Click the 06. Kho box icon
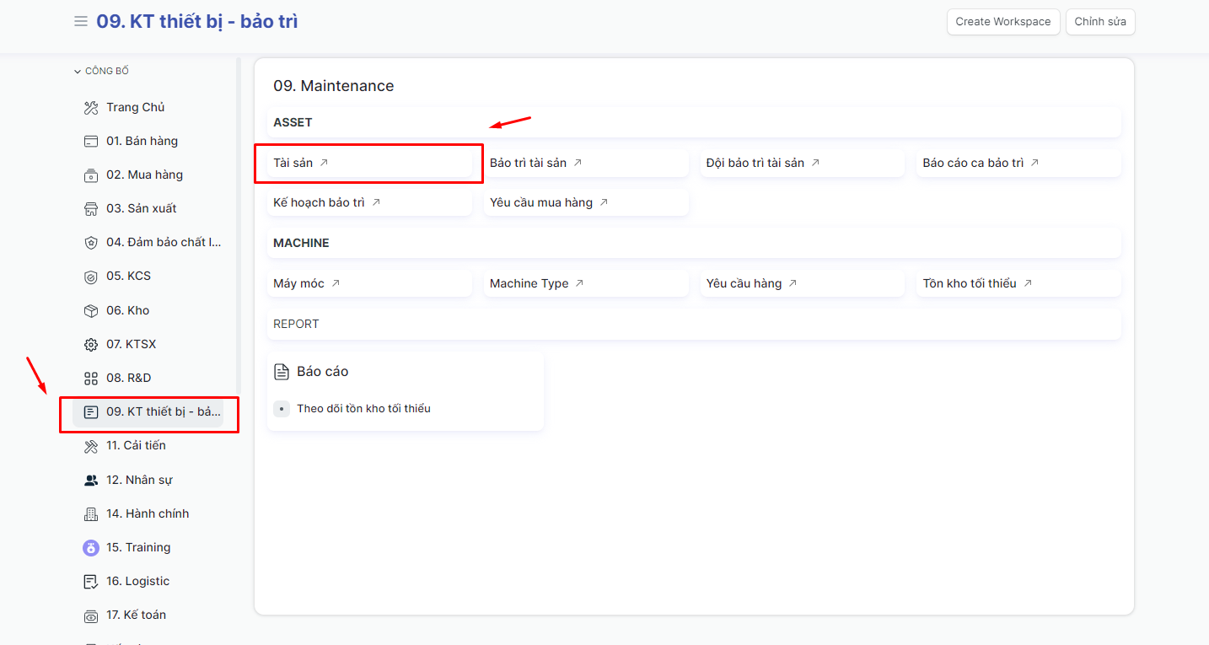Screen dimensions: 1209x645 point(91,311)
